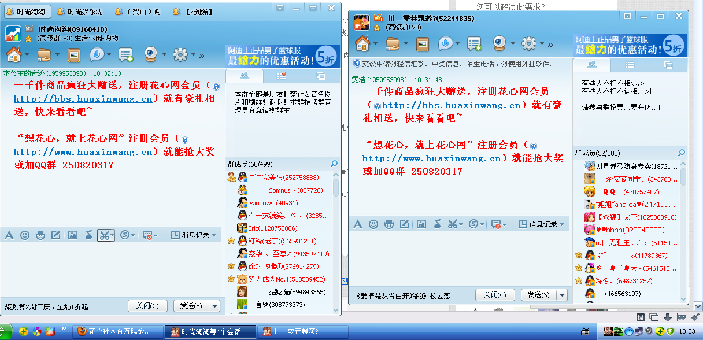This screenshot has height=340, width=703.
Task: Click the send picture icon in left chat toolbar
Action: [73, 235]
